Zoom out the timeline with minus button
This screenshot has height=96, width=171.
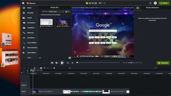(x=48, y=68)
